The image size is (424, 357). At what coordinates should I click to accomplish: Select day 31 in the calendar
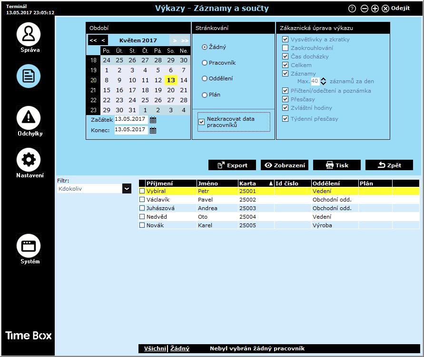coord(132,110)
